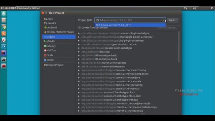Open Visual Studio Code dock icon

click(x=4, y=46)
